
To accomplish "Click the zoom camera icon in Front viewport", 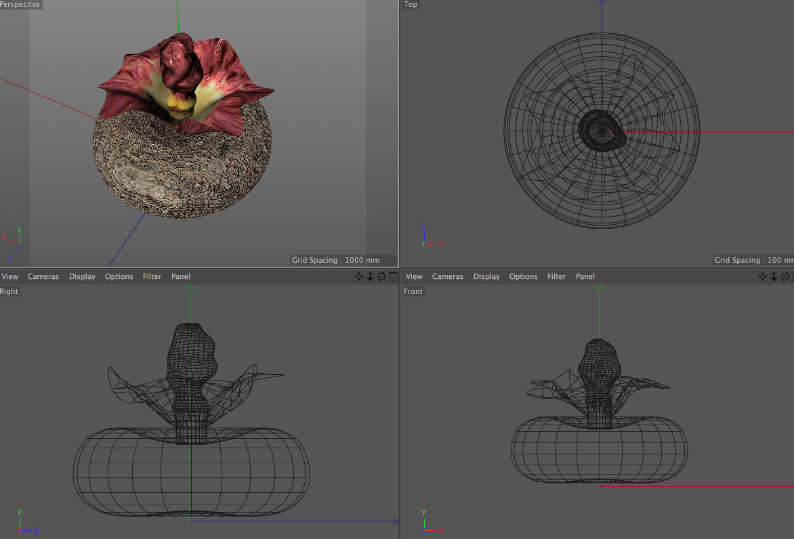I will coord(774,276).
